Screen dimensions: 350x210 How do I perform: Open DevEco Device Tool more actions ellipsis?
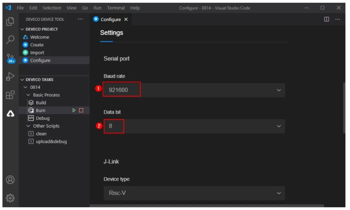(x=80, y=19)
